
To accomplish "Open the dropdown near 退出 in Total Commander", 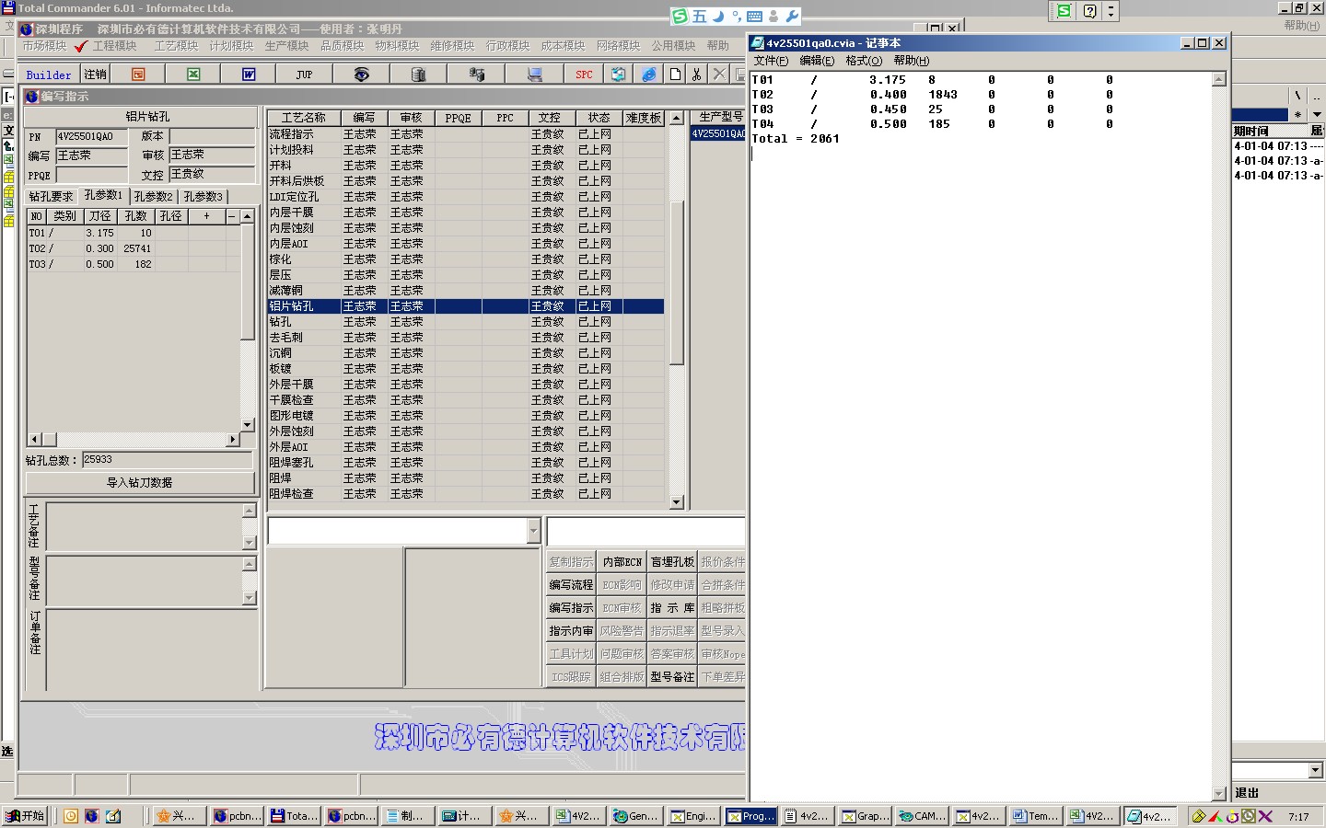I will click(1315, 770).
